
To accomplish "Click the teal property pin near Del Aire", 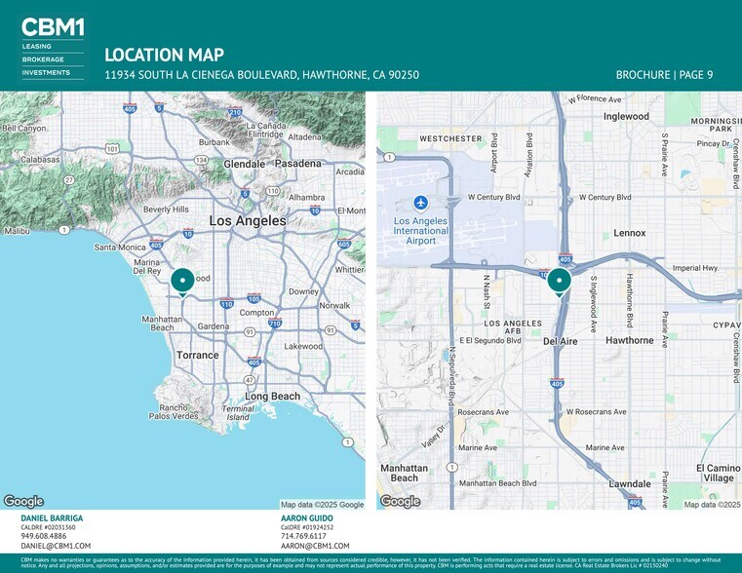I will (559, 281).
